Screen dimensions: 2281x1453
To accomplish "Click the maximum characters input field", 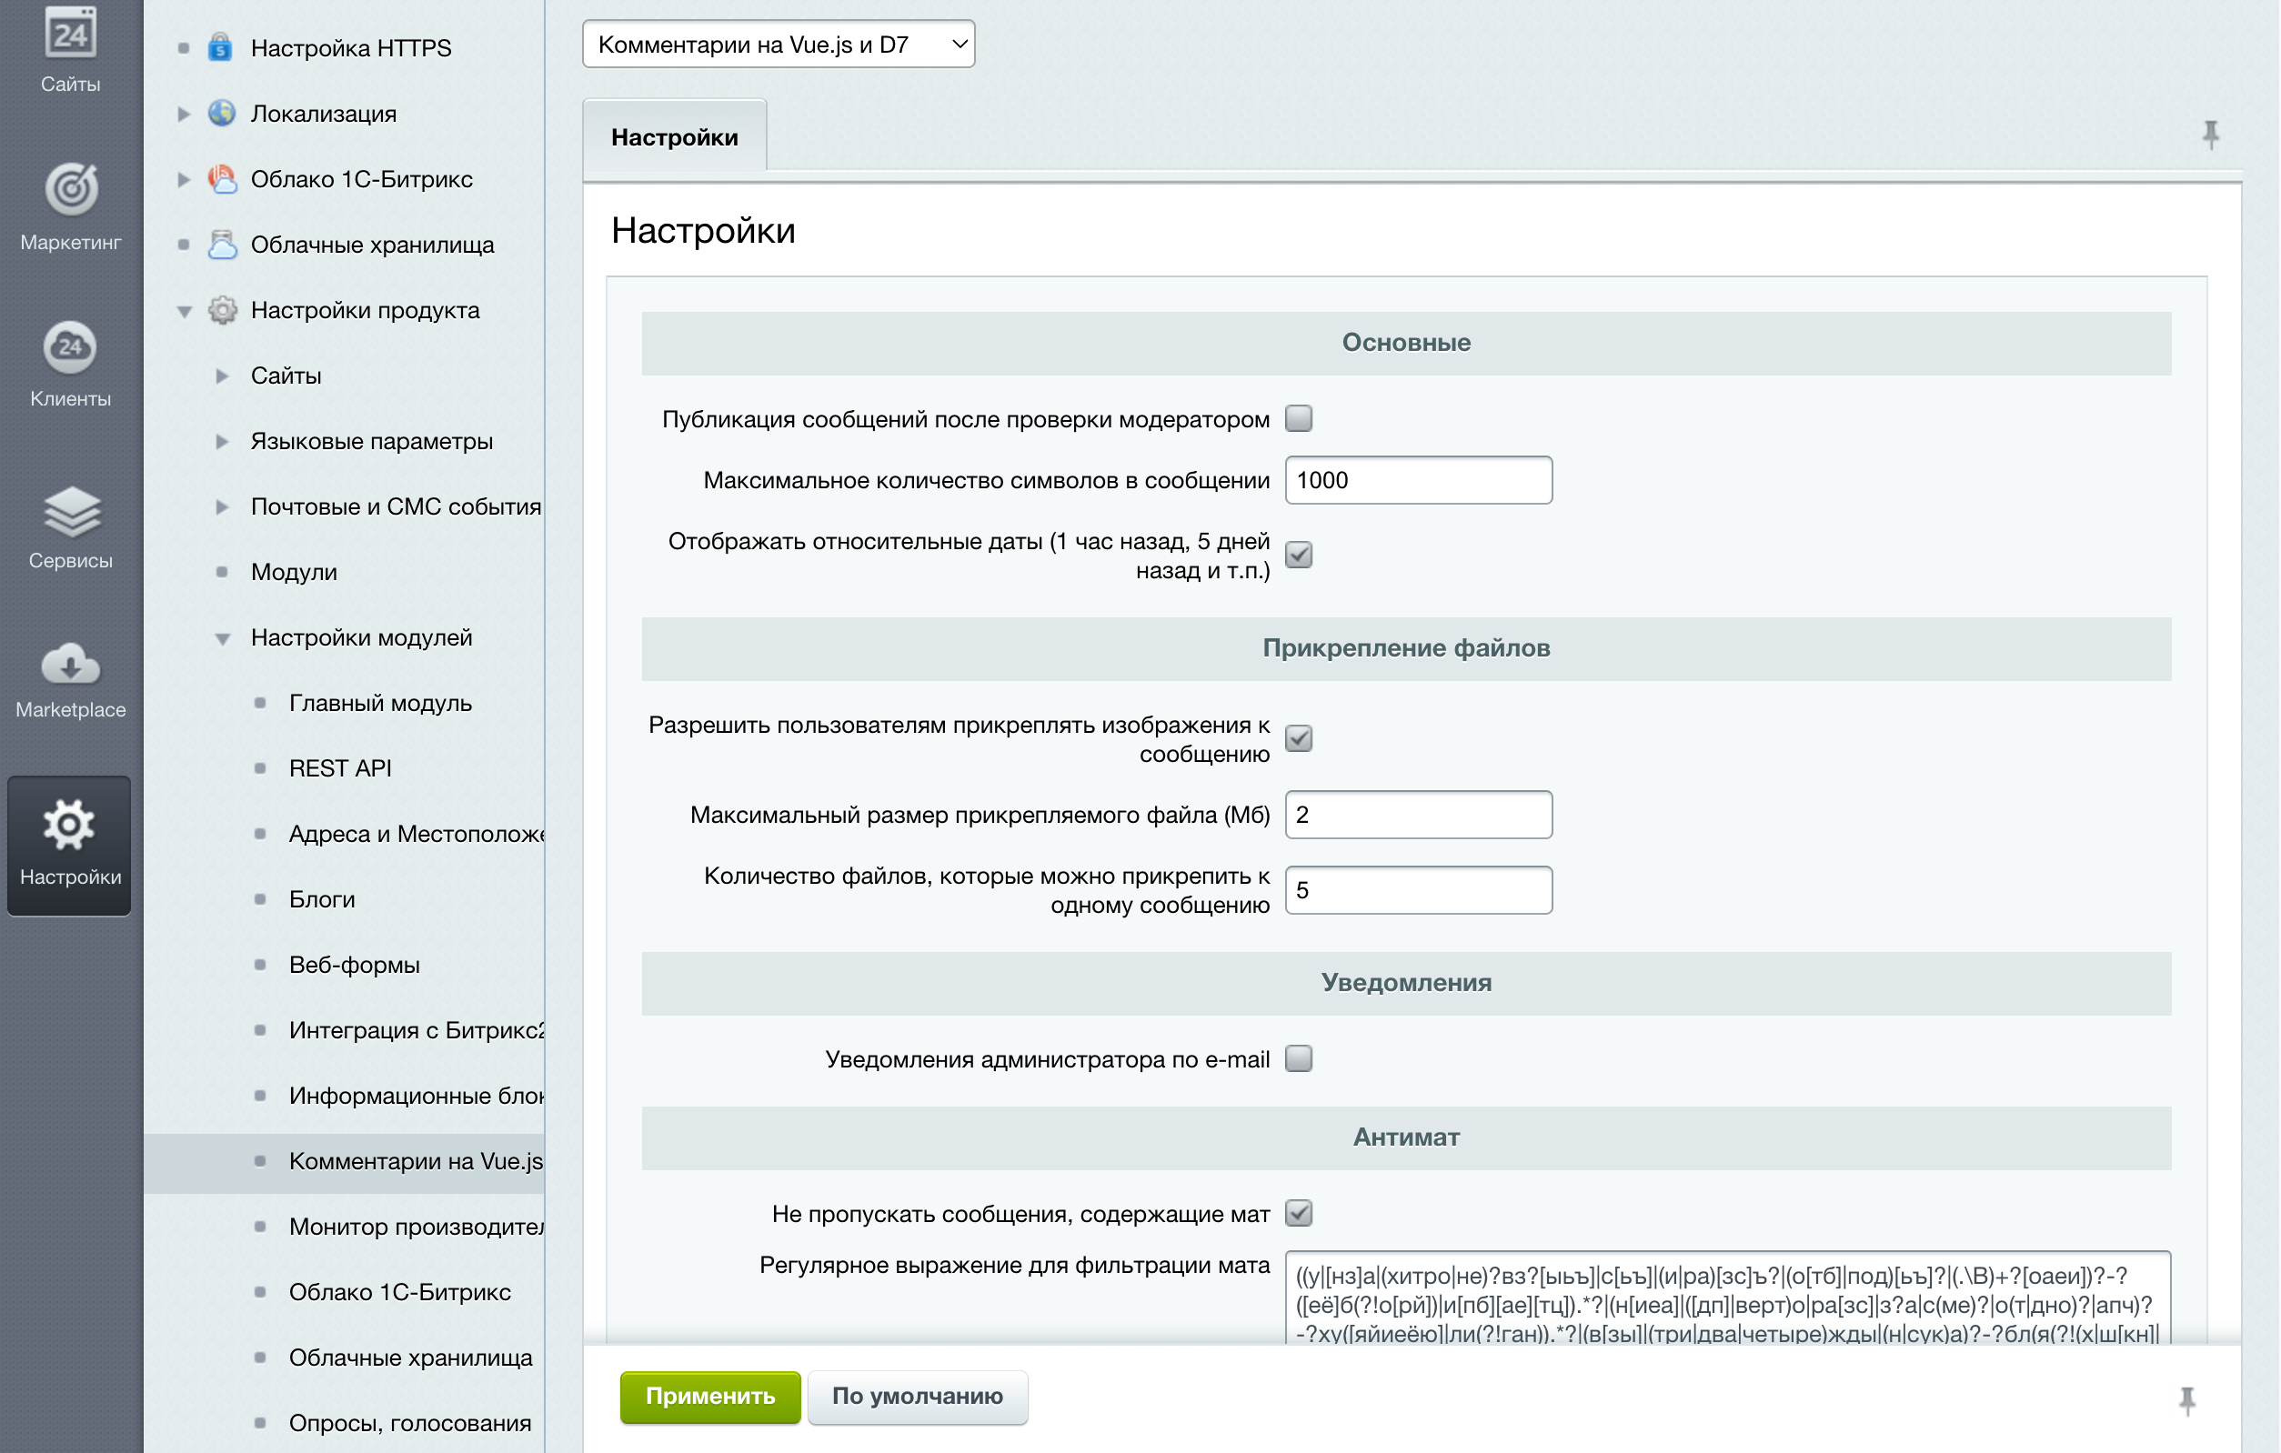I will click(1417, 480).
